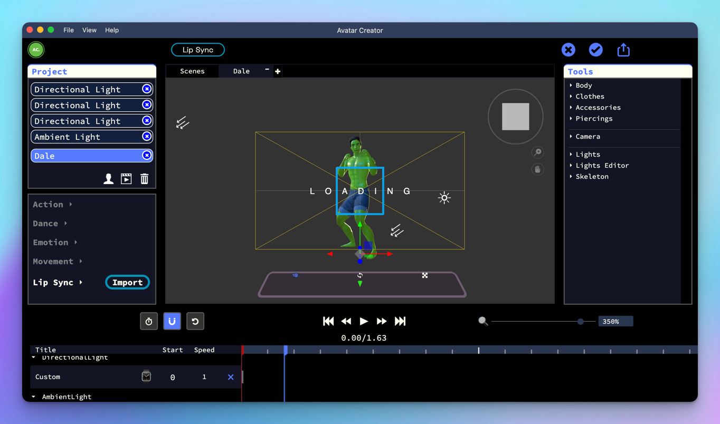Select the sun light gizmo in viewport
The image size is (720, 424).
coord(444,198)
